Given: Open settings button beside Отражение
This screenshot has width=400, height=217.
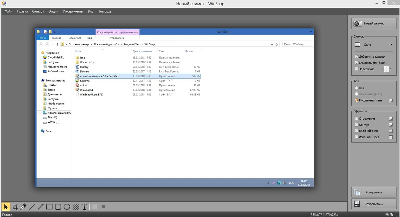Looking at the screenshot, I should (391, 119).
